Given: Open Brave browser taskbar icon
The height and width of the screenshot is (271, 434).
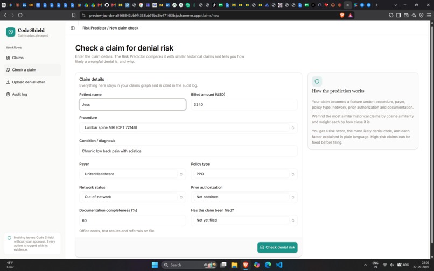Looking at the screenshot, I should [246, 265].
